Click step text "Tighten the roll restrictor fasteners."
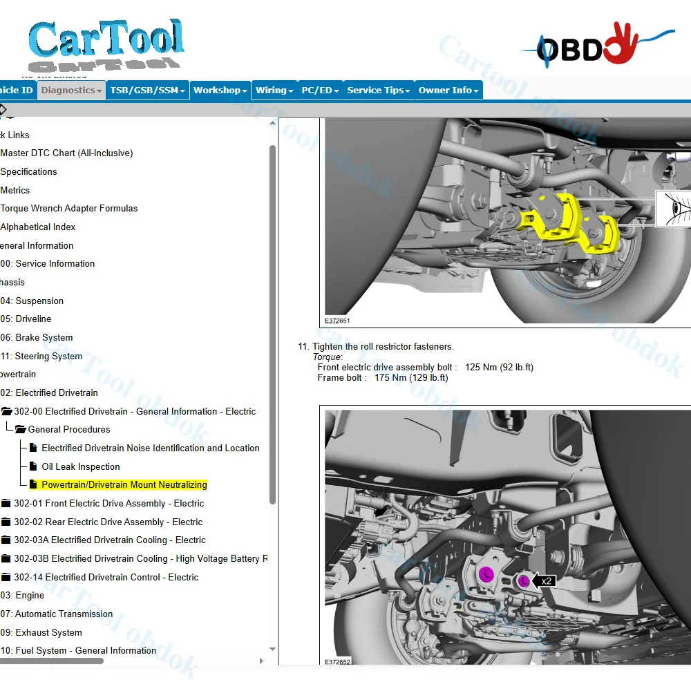The image size is (691, 691). [x=383, y=347]
